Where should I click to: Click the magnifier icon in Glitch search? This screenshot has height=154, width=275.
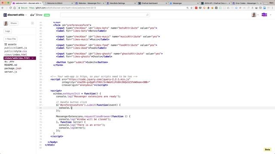pos(147,15)
